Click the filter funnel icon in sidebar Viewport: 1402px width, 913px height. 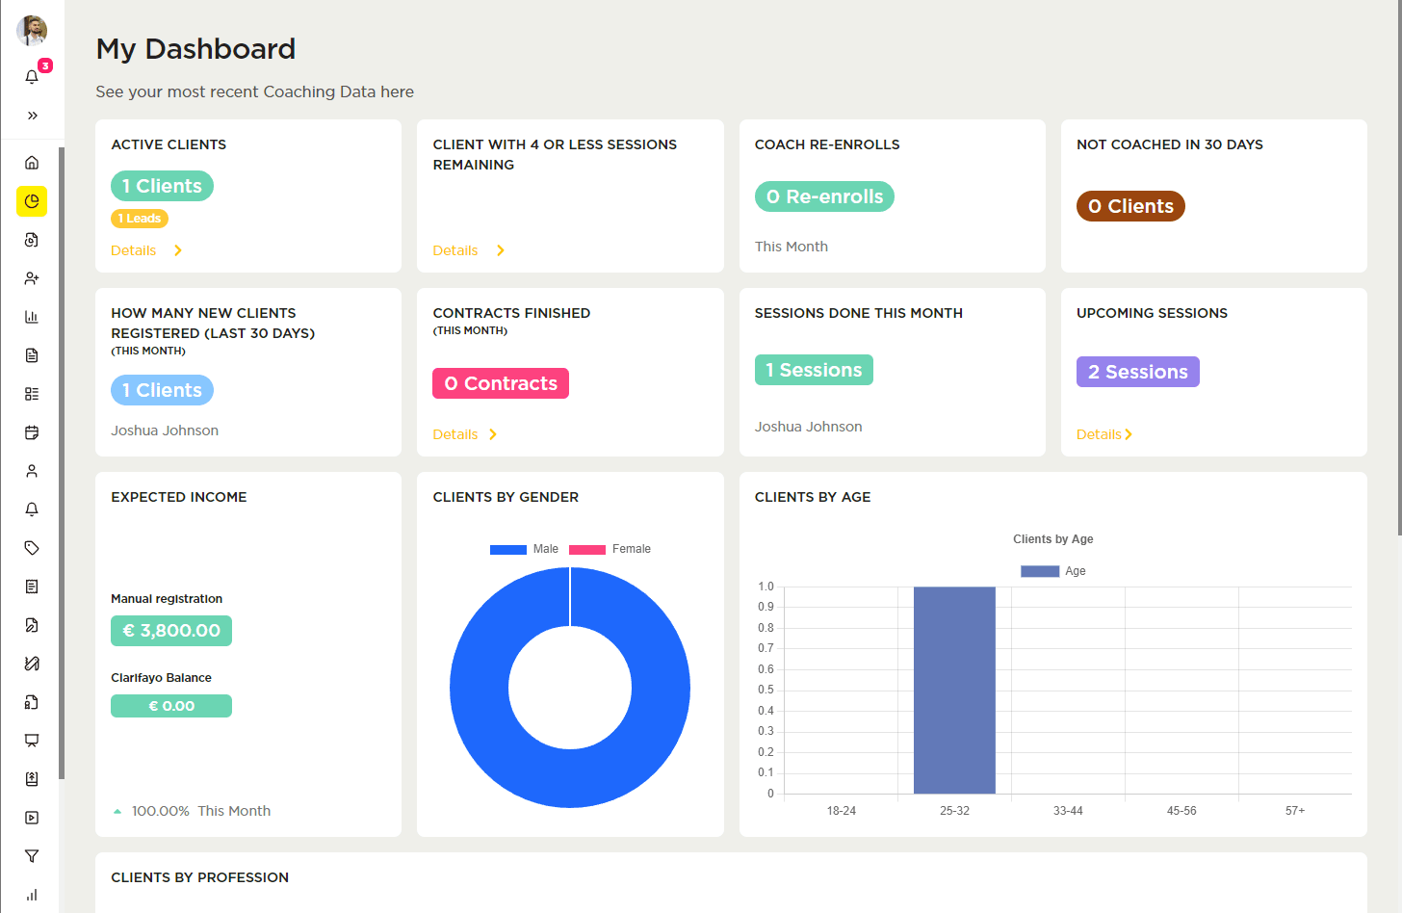[x=32, y=855]
